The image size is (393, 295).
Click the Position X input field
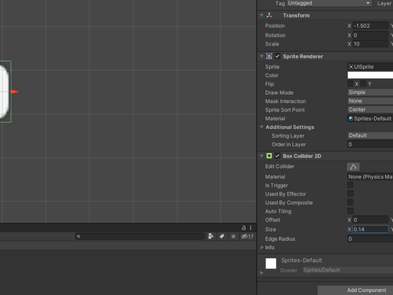371,26
